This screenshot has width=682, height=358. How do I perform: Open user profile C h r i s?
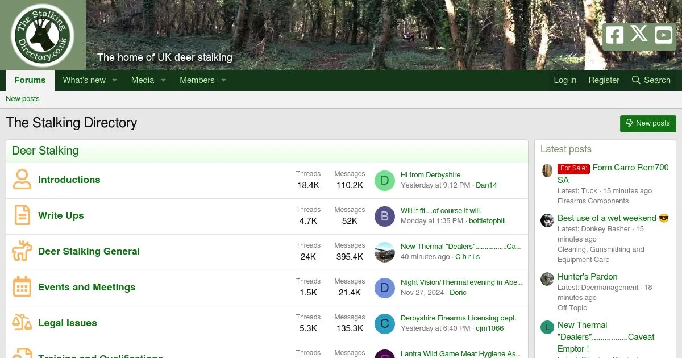tap(468, 257)
